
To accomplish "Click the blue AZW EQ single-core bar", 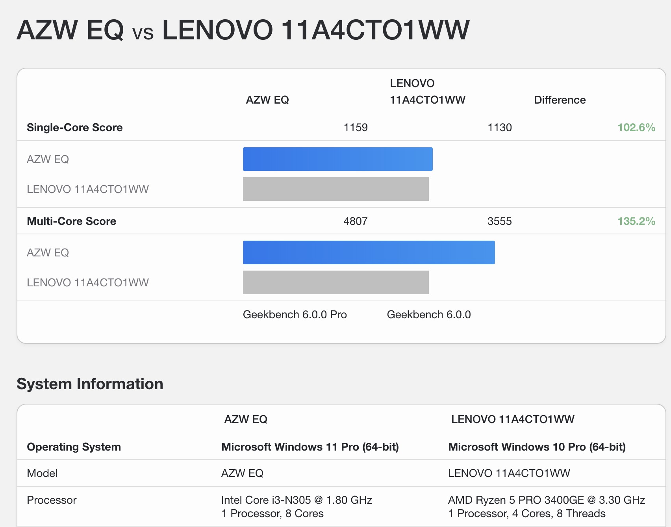I will (x=337, y=159).
